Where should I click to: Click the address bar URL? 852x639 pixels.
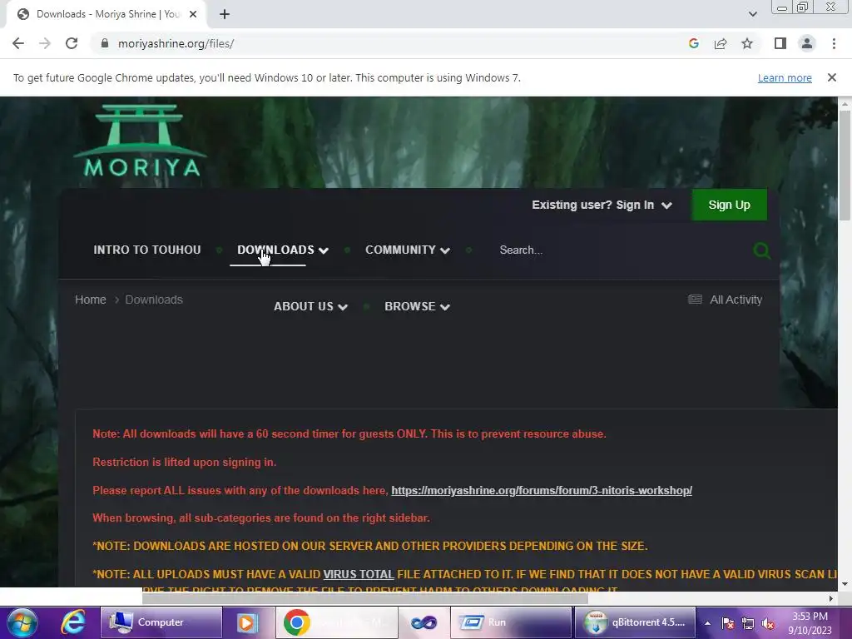(176, 43)
